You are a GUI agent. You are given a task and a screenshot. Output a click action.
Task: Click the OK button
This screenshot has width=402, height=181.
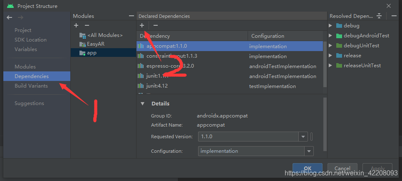(x=308, y=168)
